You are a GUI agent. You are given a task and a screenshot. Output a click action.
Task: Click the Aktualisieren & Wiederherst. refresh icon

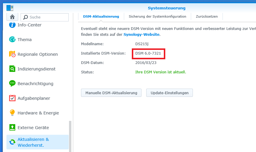click(12, 142)
